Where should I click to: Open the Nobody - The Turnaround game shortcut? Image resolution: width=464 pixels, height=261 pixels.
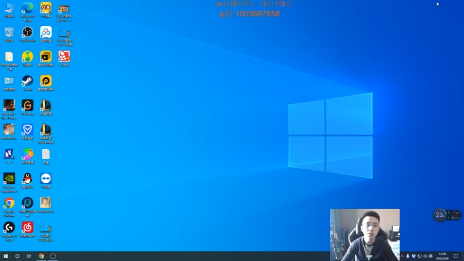9,110
